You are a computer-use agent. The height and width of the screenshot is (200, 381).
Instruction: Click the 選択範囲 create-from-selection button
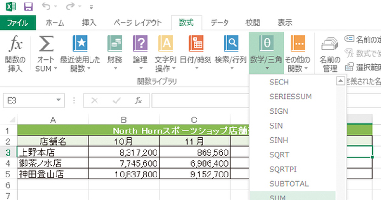tap(363, 67)
